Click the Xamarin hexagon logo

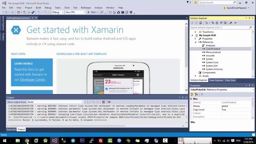(x=16, y=30)
